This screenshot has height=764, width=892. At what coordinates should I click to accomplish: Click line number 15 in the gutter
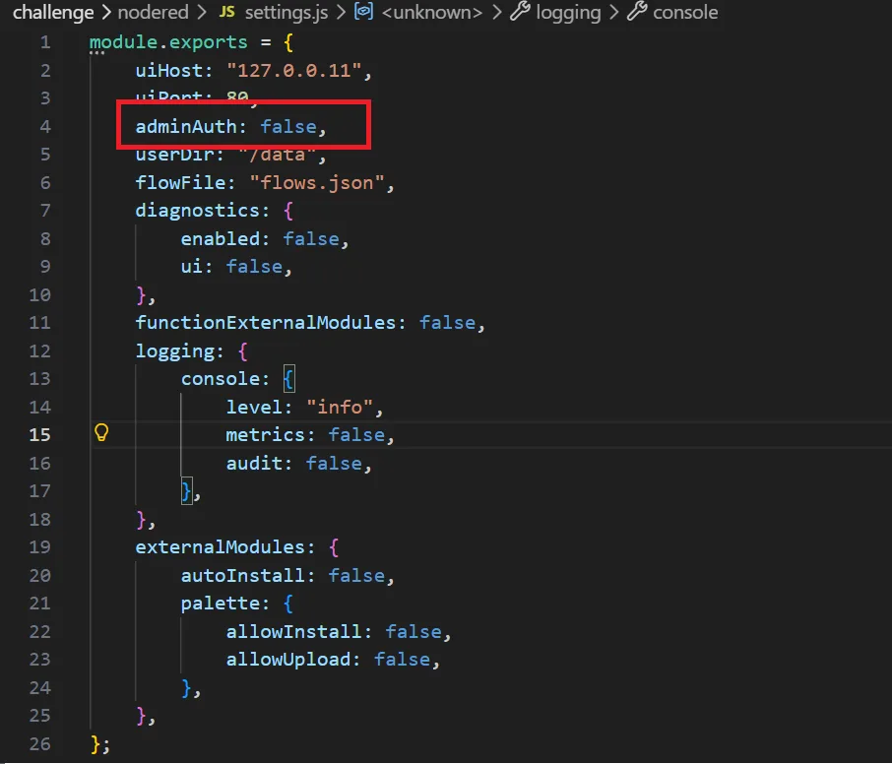39,434
